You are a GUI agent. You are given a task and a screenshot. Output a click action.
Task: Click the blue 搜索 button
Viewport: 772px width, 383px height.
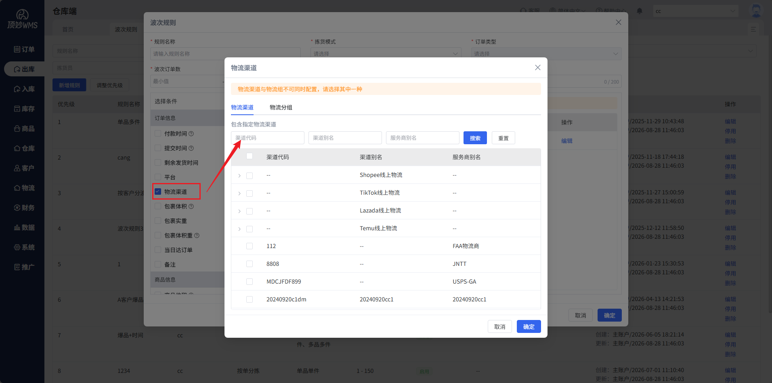475,138
